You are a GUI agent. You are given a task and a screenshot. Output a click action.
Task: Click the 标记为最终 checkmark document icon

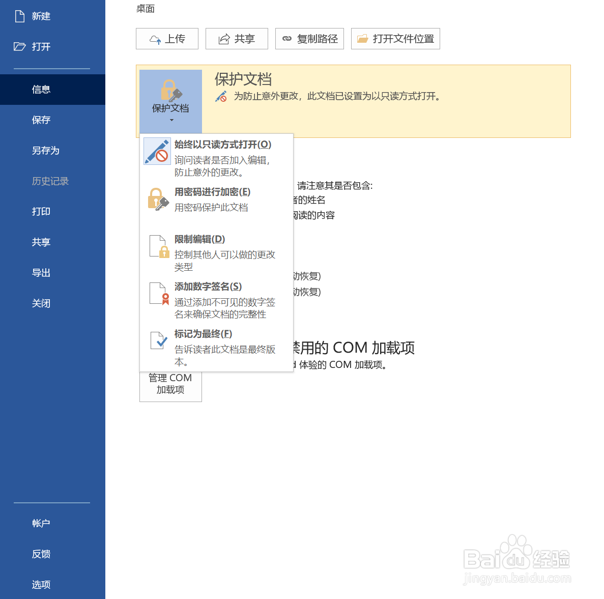click(158, 341)
